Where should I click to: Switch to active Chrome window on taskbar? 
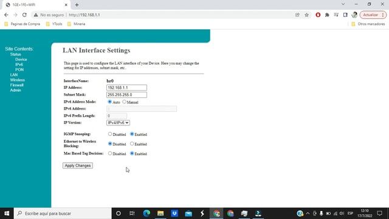pos(216,214)
